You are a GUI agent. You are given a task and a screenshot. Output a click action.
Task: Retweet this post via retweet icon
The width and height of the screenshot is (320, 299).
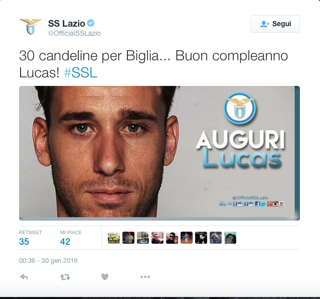pyautogui.click(x=65, y=277)
